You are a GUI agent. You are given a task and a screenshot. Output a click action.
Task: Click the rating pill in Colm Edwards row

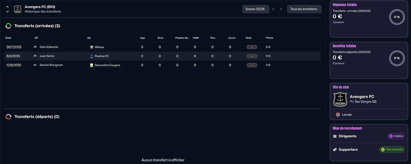[x=252, y=47]
